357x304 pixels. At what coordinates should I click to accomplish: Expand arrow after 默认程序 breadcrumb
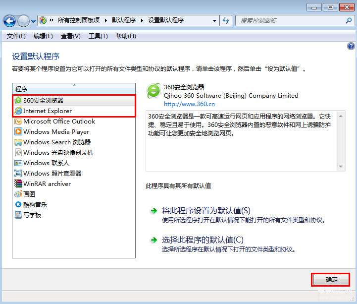(142, 20)
